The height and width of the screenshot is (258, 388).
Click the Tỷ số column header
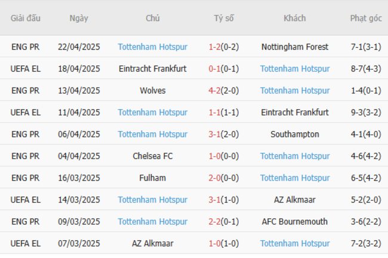224,18
